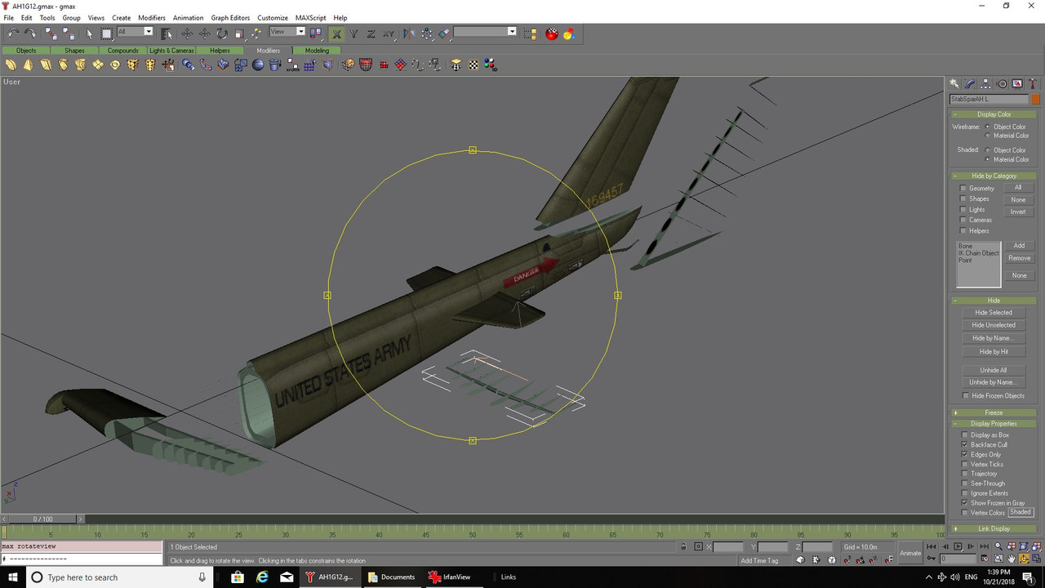Restrict transform to the Y axis

(x=354, y=33)
